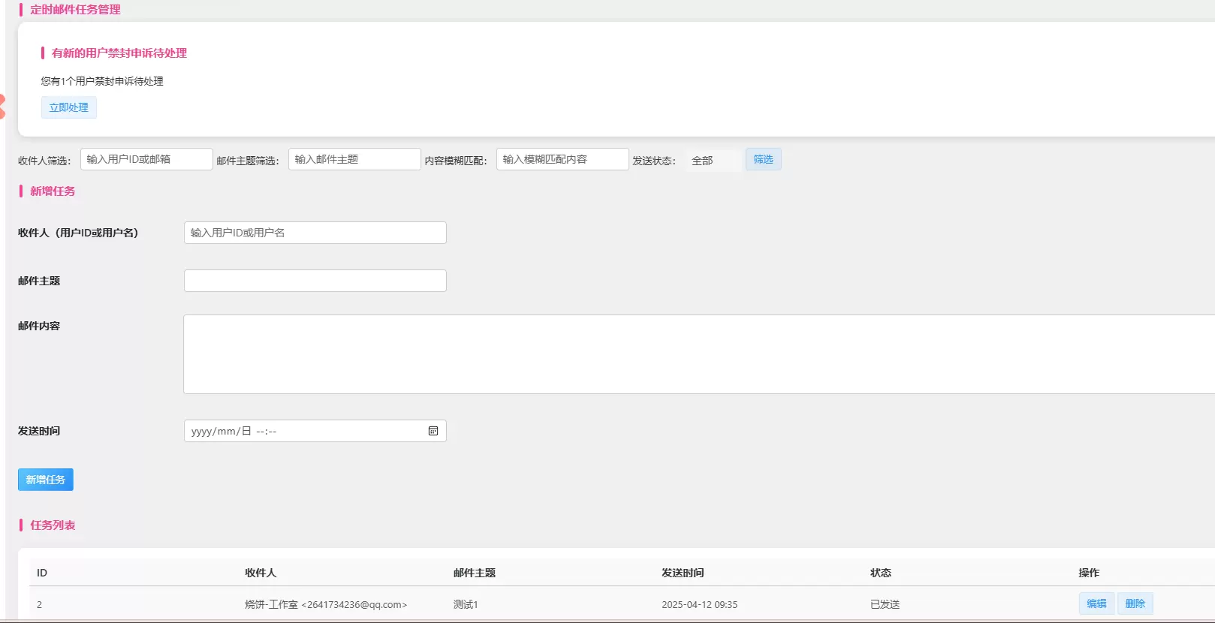Delete task 2 using 删除 button
This screenshot has height=623, width=1215.
[x=1135, y=603]
